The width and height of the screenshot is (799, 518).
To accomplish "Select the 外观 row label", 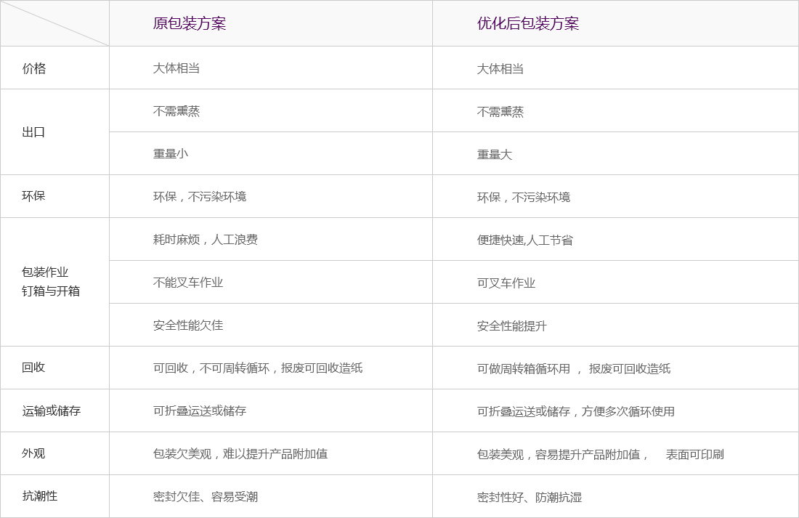I will pos(34,453).
